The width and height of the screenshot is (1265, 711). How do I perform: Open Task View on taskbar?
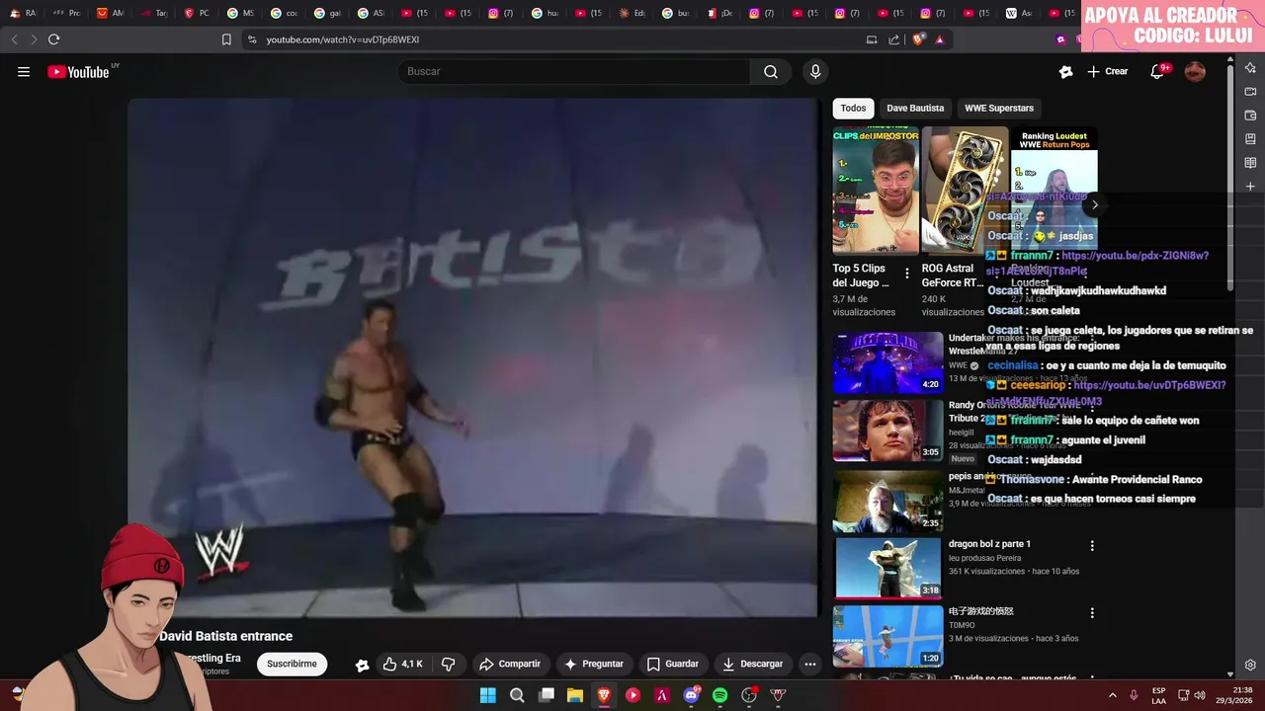[547, 695]
